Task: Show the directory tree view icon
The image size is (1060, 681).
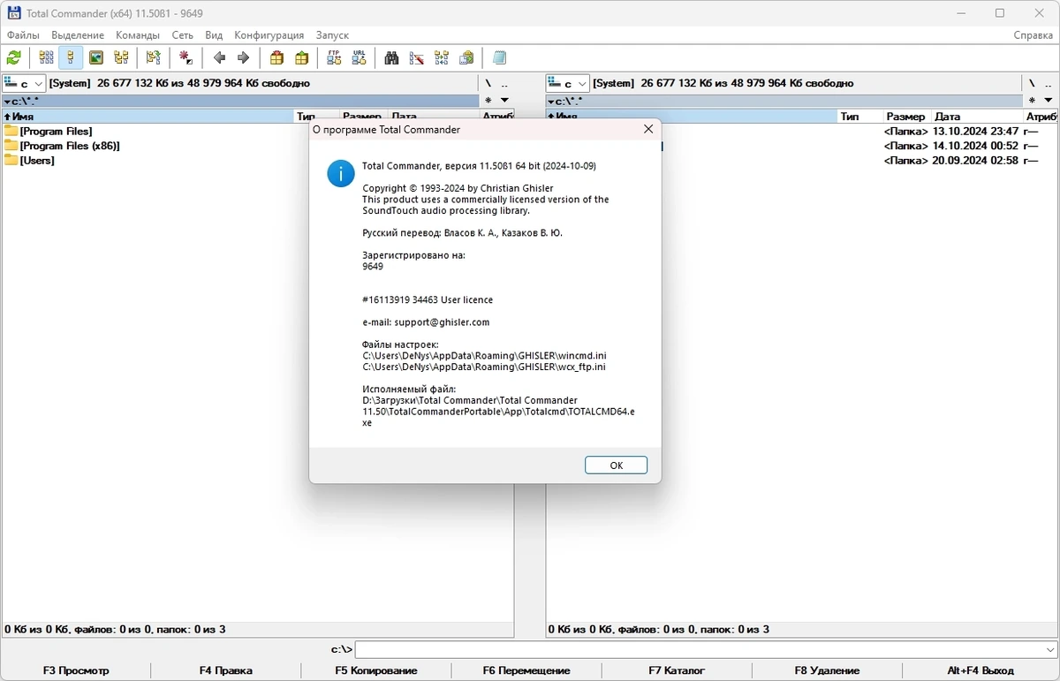Action: [x=121, y=58]
